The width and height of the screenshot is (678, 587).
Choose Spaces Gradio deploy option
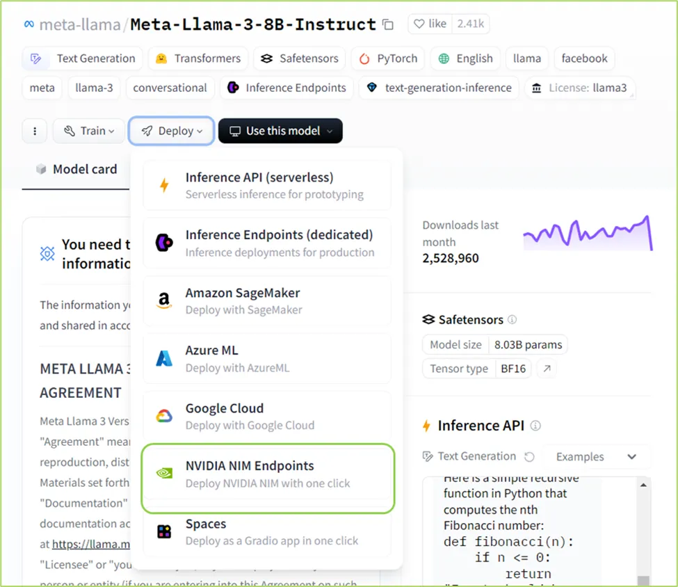click(267, 532)
